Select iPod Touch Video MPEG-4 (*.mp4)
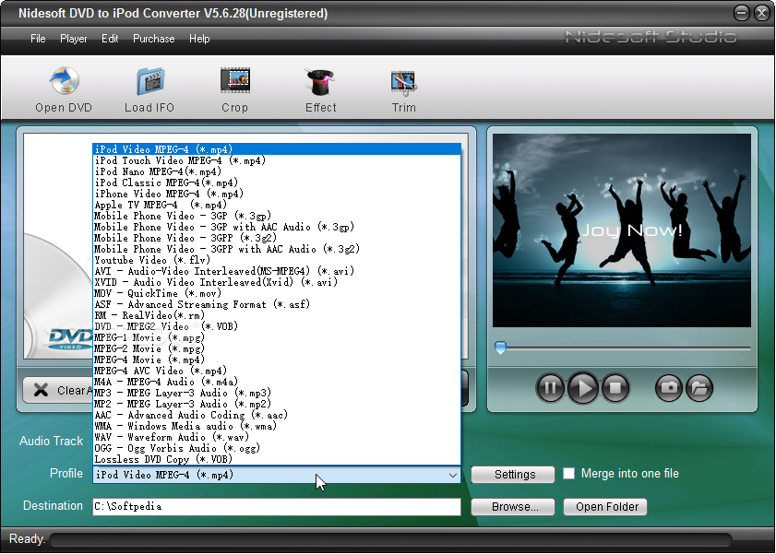This screenshot has height=554, width=776. pos(277,160)
